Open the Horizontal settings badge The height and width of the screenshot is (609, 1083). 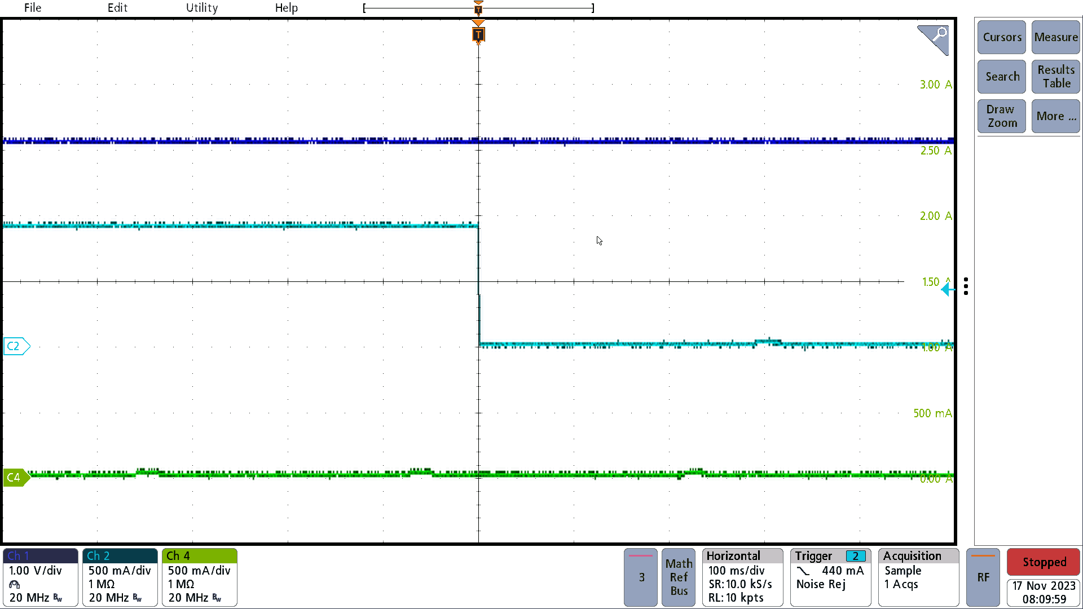743,577
